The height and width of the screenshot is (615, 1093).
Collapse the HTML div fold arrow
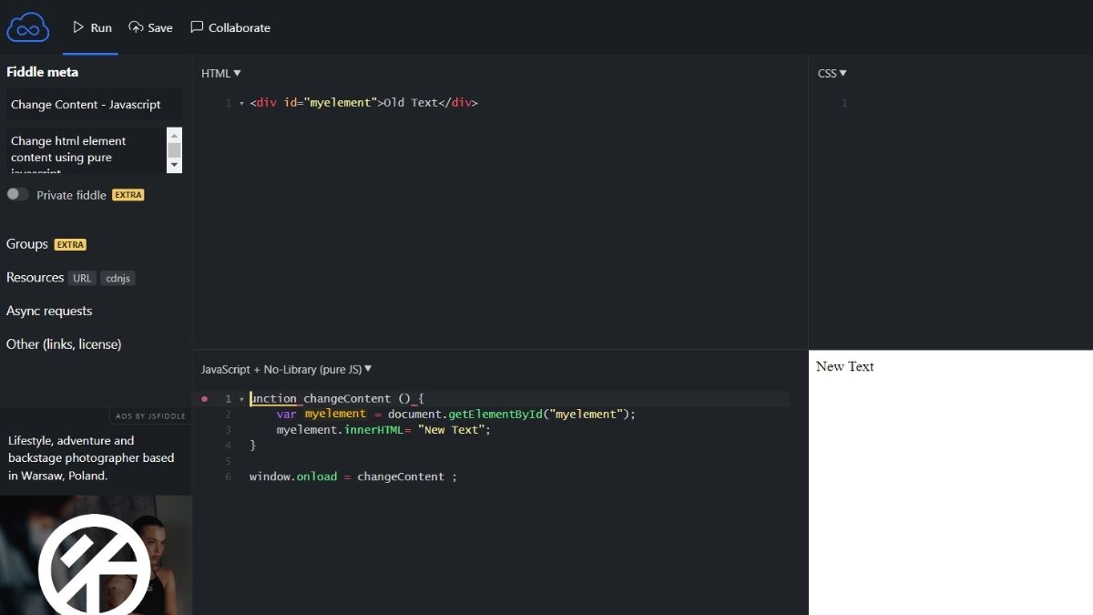[241, 104]
